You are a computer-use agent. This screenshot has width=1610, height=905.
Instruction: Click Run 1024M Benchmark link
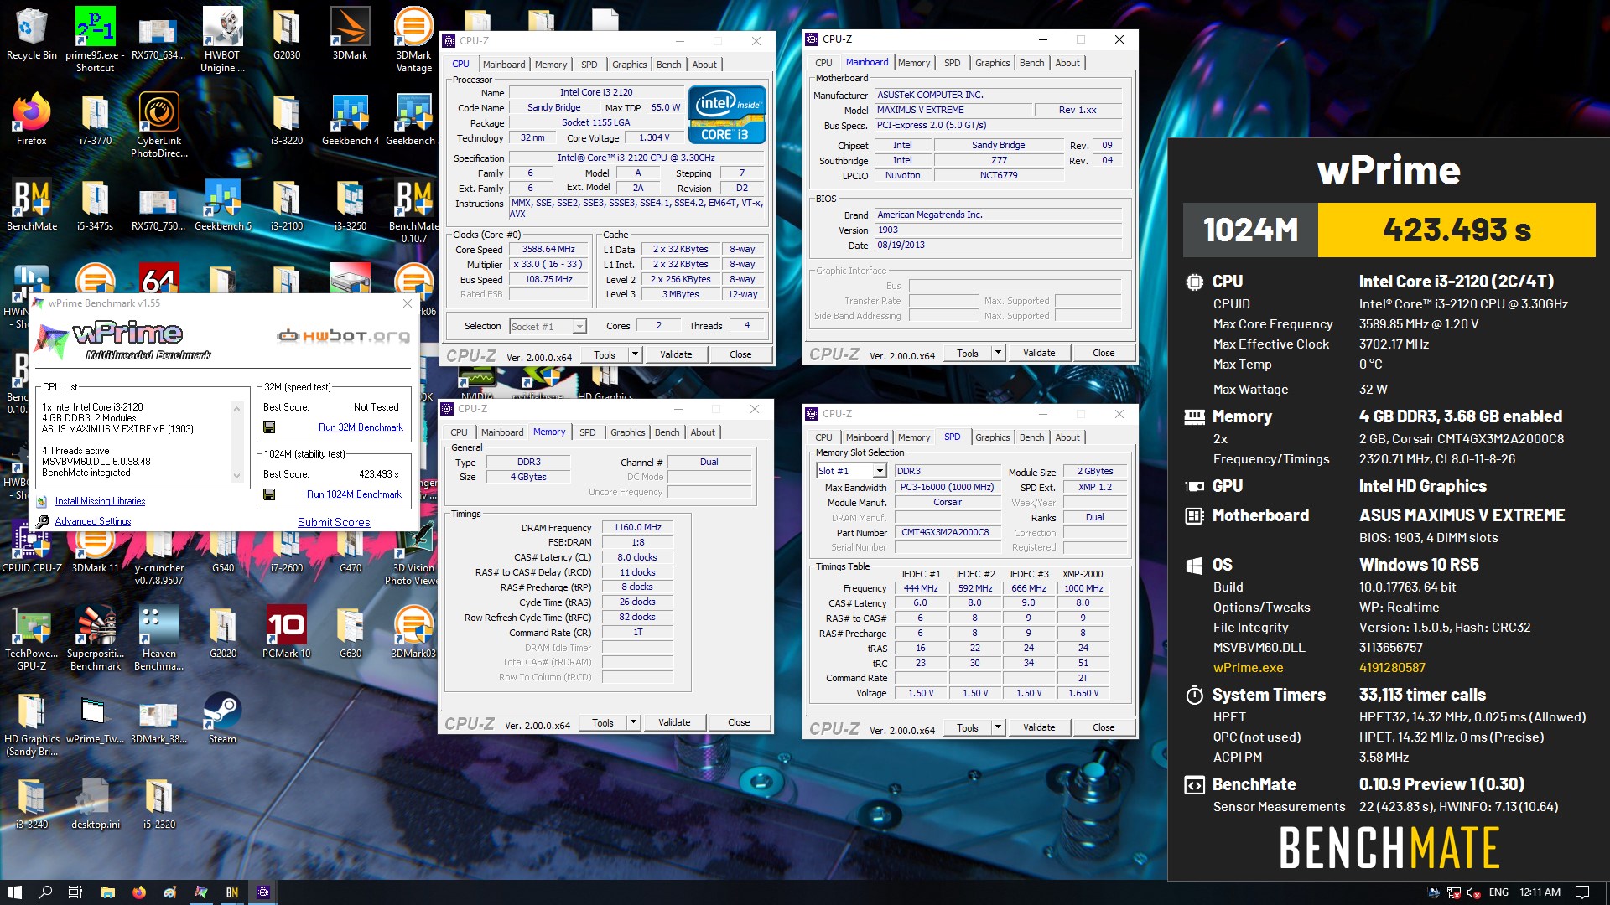pyautogui.click(x=354, y=494)
